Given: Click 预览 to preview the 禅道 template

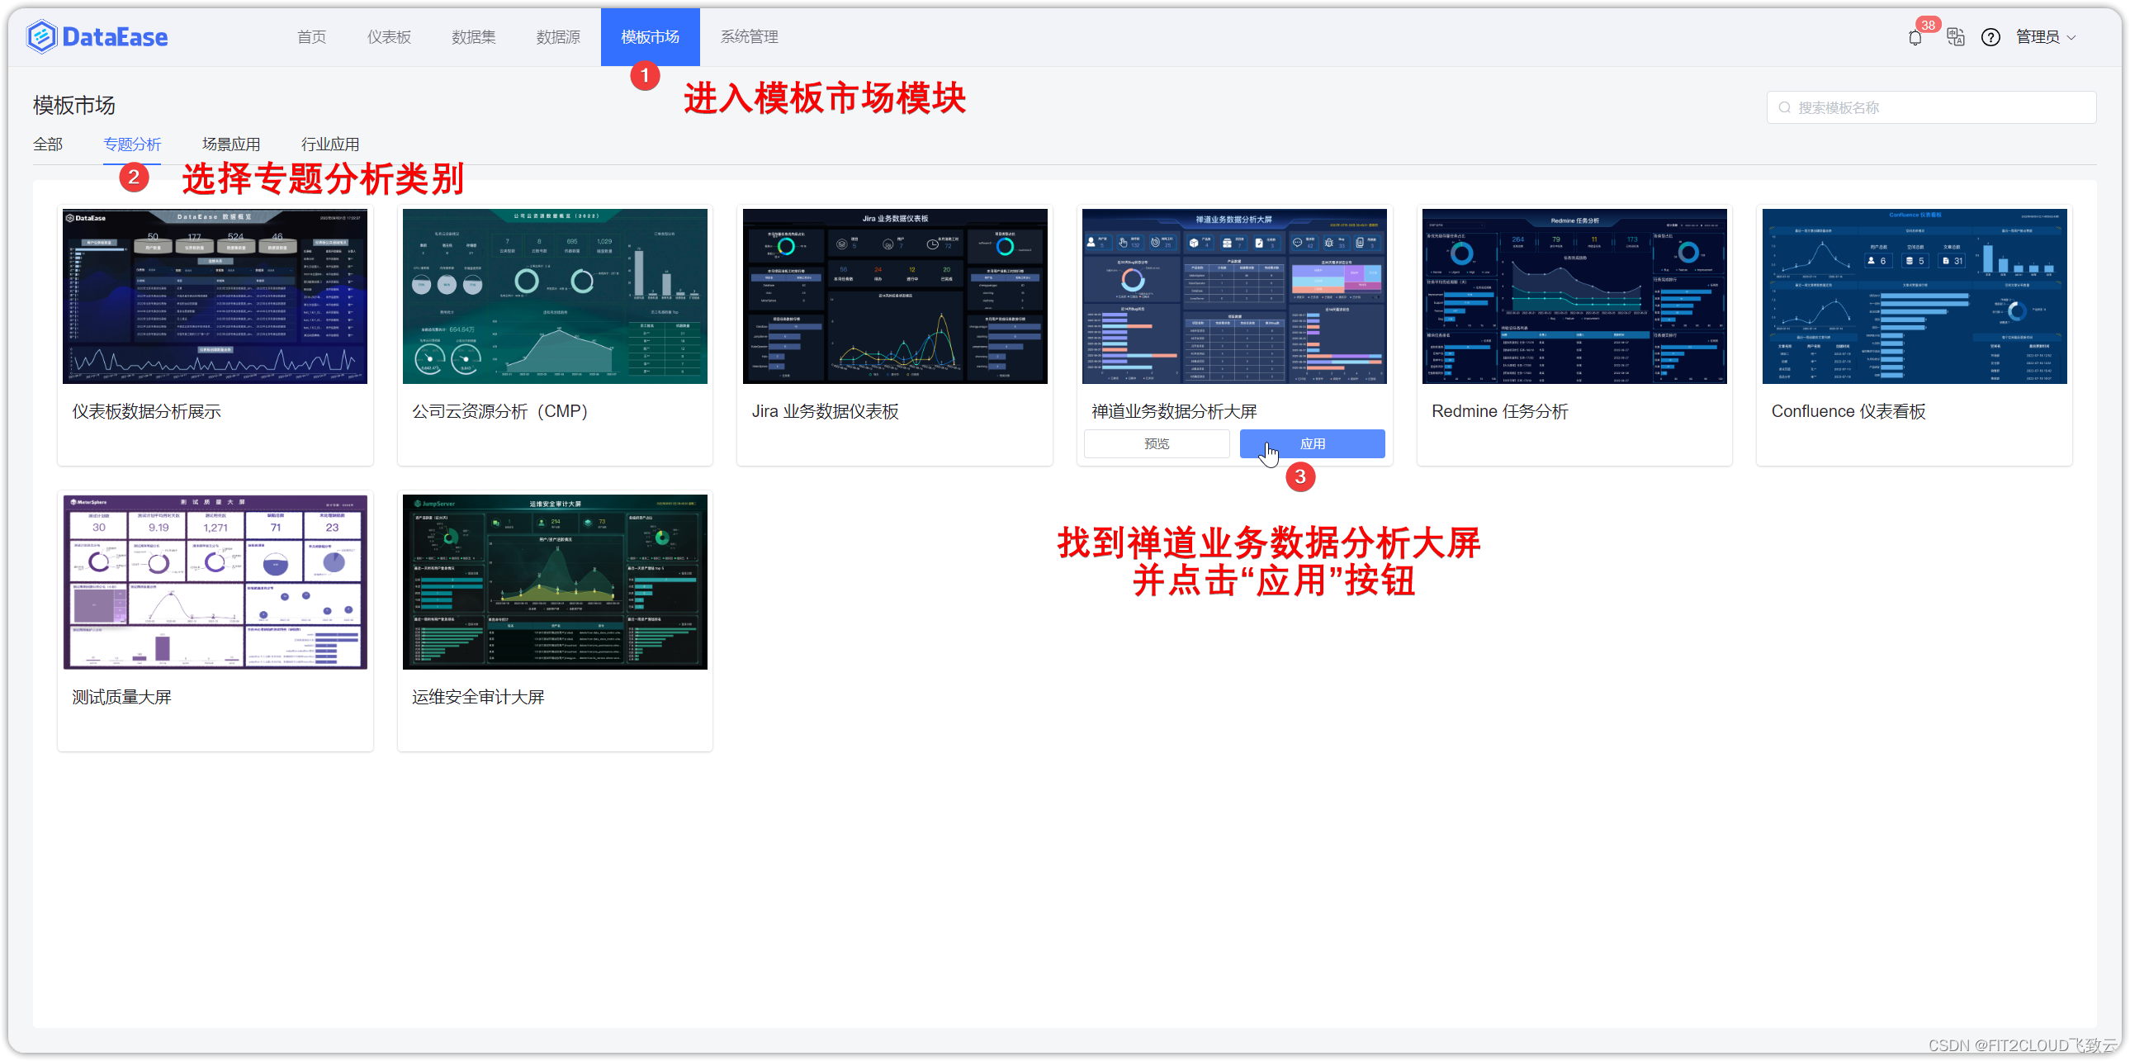Looking at the screenshot, I should pos(1156,443).
